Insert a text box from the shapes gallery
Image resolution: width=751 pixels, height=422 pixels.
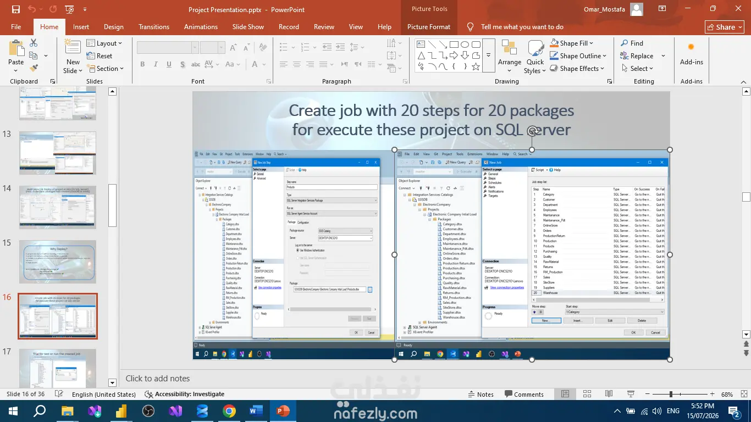421,45
